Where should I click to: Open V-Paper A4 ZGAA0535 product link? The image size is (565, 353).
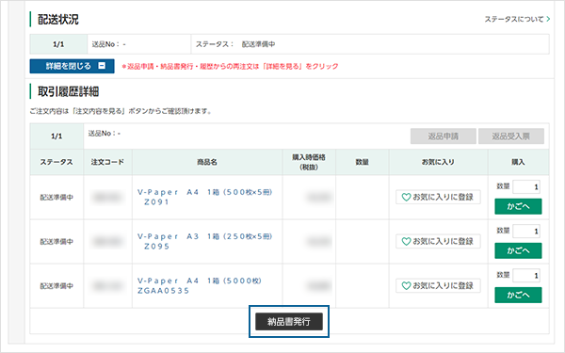[200, 285]
